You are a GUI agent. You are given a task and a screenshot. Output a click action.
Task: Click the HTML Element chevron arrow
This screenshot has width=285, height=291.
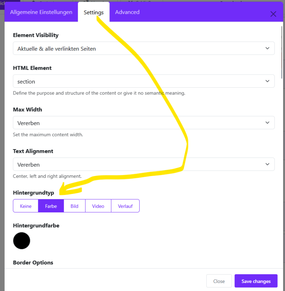(x=267, y=81)
